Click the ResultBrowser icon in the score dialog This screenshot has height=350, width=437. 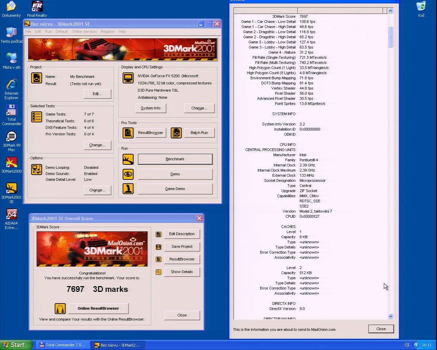click(x=158, y=259)
